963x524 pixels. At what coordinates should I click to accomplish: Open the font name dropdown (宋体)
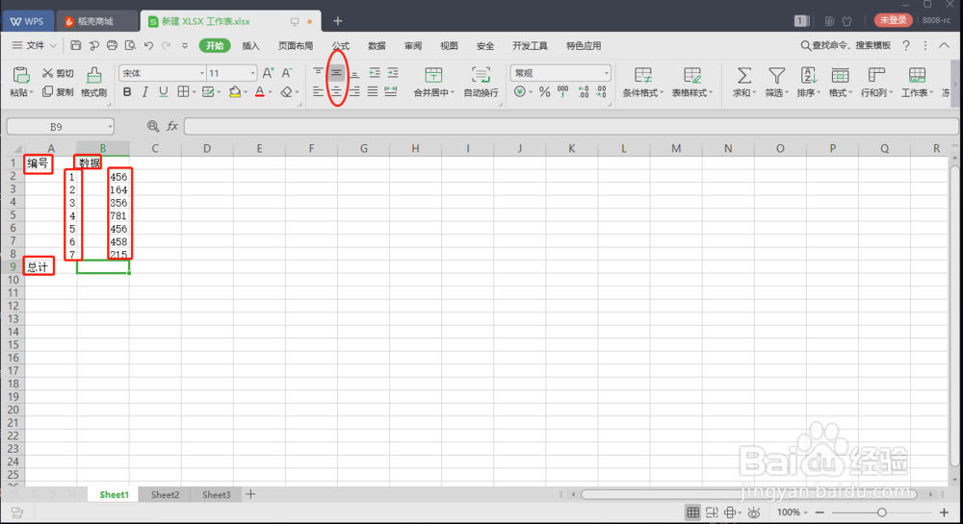[201, 73]
